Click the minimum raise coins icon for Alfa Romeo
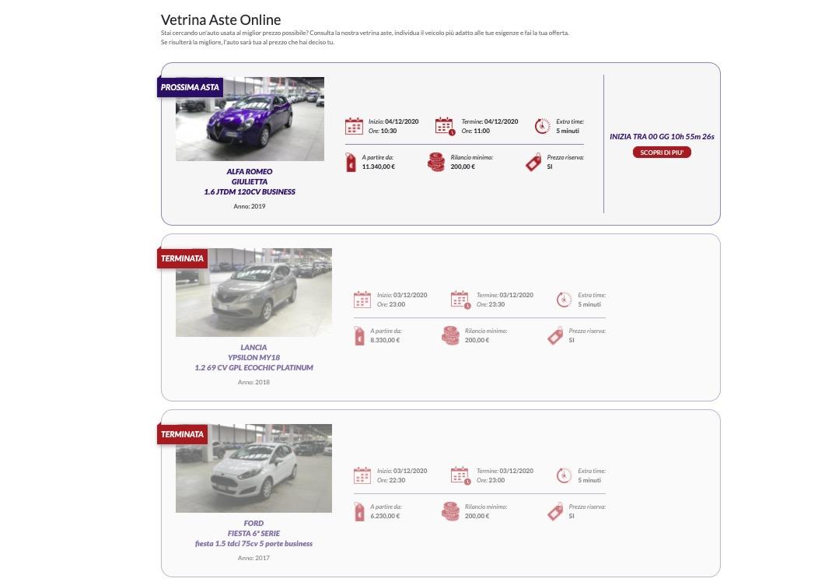 pos(436,162)
